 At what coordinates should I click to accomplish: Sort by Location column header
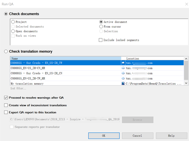pos(154,59)
